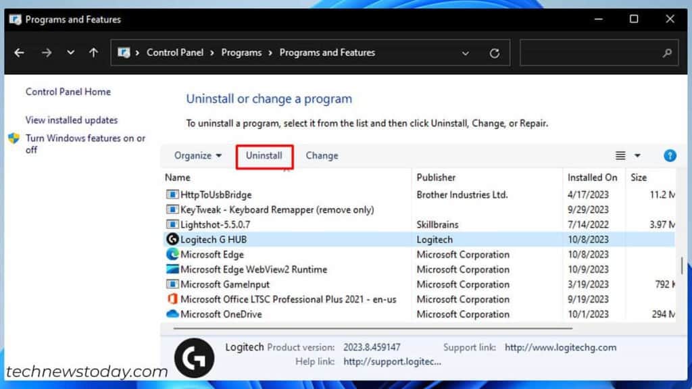The height and width of the screenshot is (389, 692).
Task: Open http://www.logitechg.com support link
Action: (x=560, y=348)
